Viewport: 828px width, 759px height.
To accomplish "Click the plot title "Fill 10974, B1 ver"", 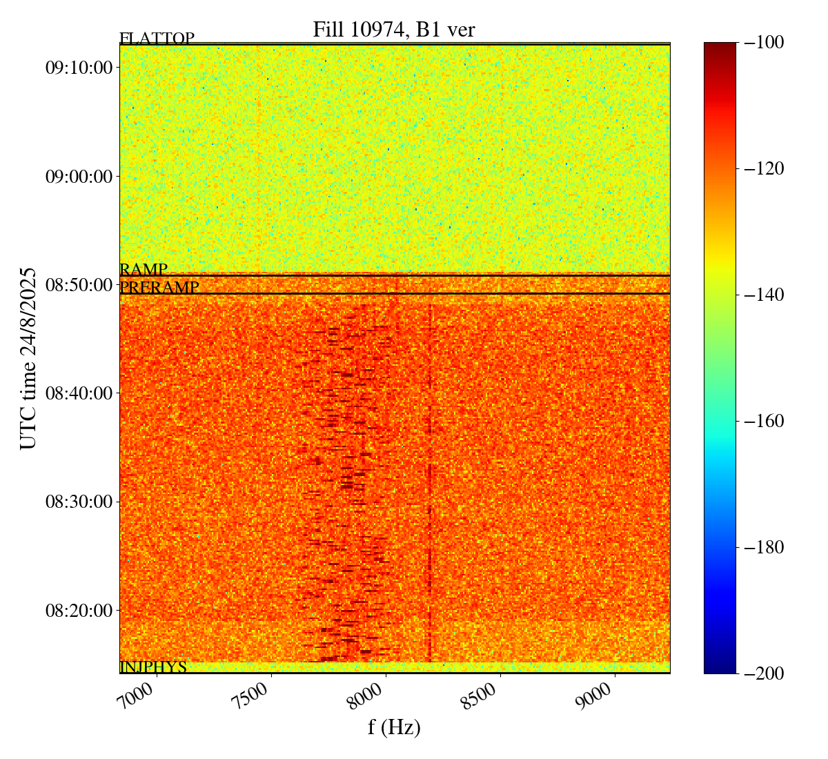I will [393, 30].
